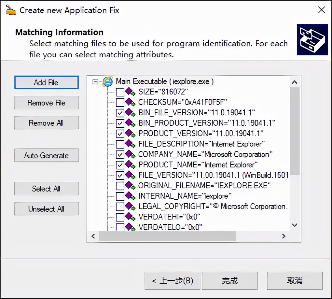Click the Internet Explorer icon of Main Executable
Screen dimensions: 332x299
(107, 81)
